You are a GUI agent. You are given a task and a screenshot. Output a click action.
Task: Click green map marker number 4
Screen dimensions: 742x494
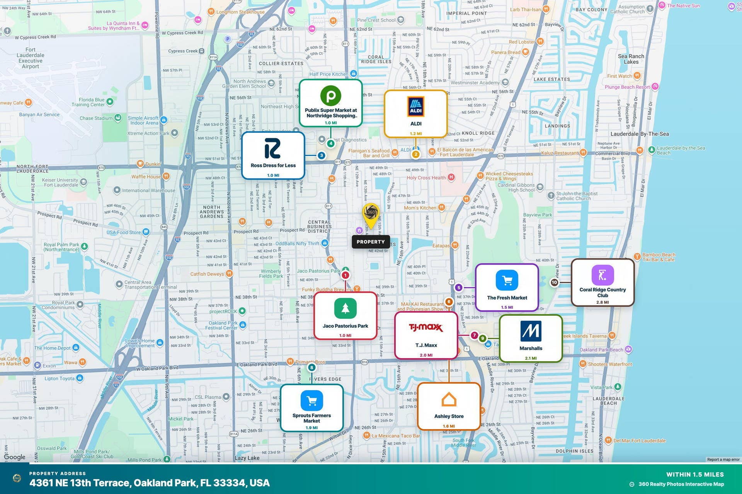(331, 144)
